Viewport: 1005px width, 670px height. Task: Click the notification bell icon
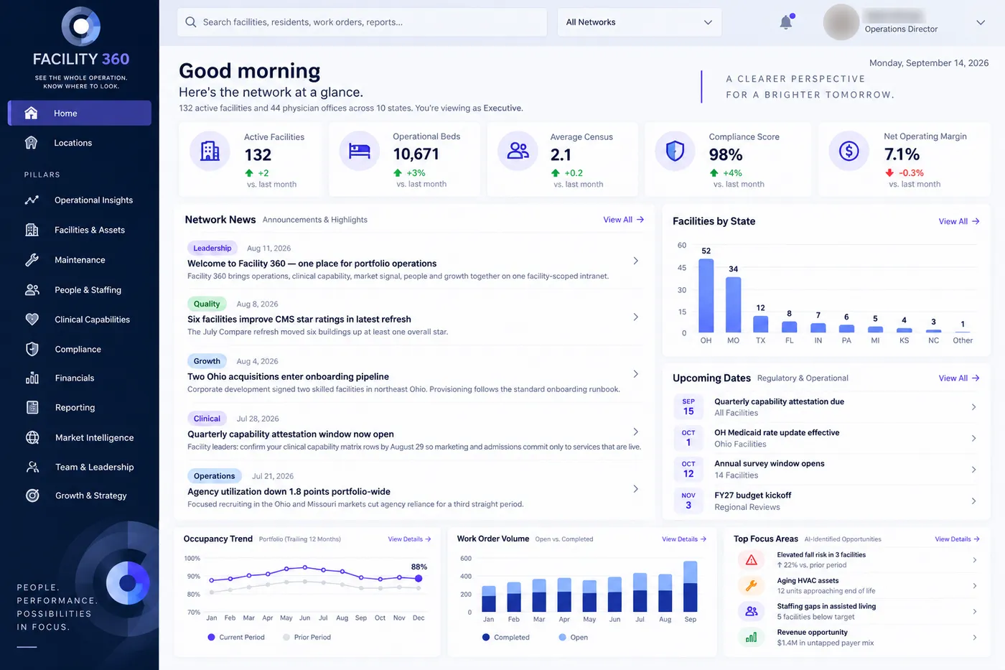(x=786, y=22)
